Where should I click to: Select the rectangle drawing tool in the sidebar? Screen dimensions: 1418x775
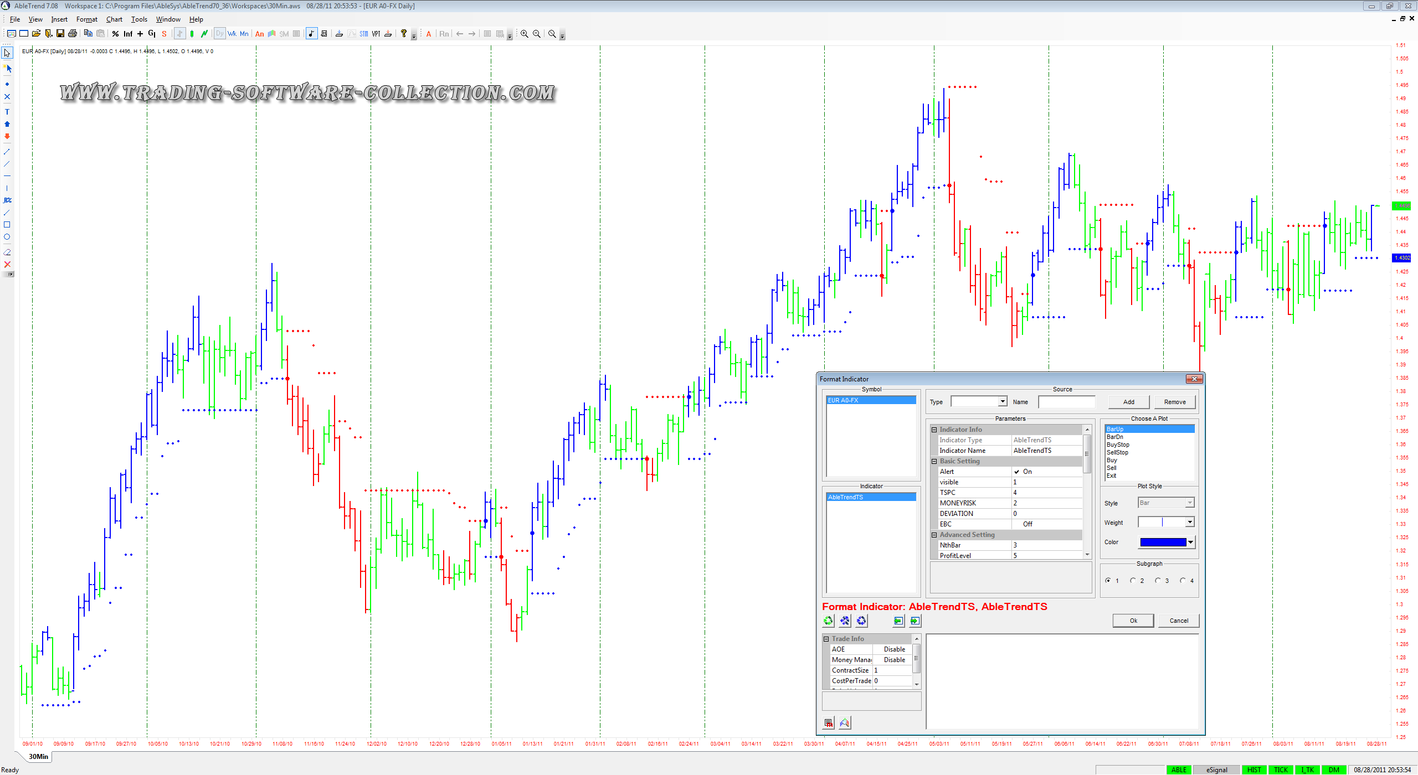pos(7,225)
